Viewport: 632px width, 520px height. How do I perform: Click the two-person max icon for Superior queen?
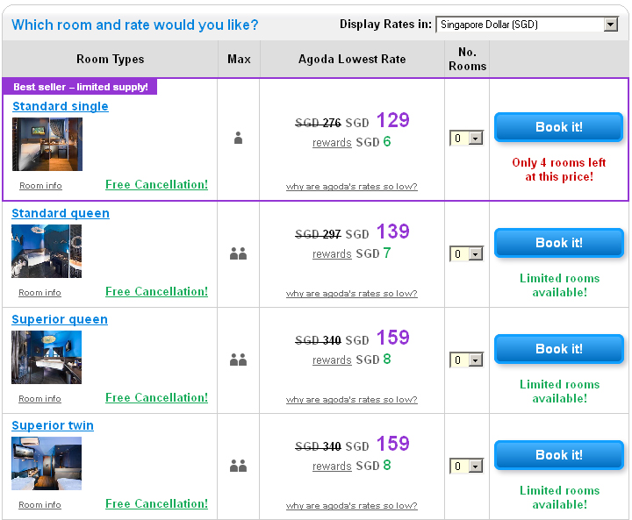pyautogui.click(x=238, y=360)
